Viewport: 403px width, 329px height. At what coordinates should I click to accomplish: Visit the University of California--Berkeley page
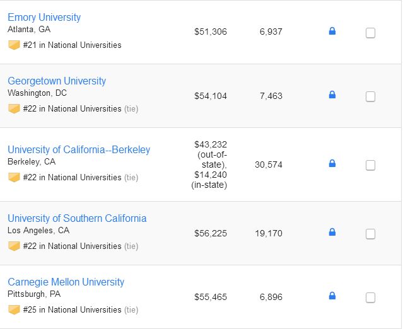tap(79, 149)
